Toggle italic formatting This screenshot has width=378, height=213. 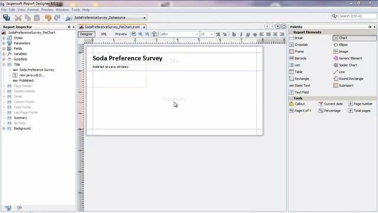(x=241, y=34)
